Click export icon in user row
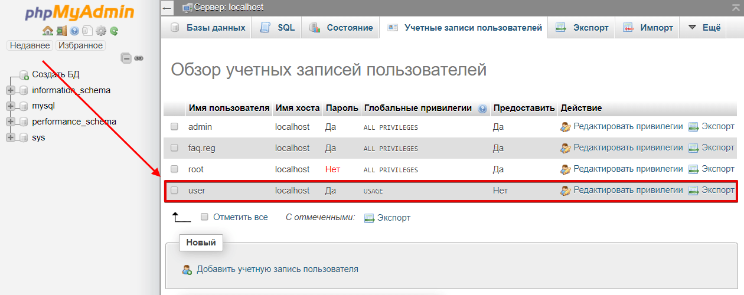Image resolution: width=744 pixels, height=295 pixels. tap(693, 191)
